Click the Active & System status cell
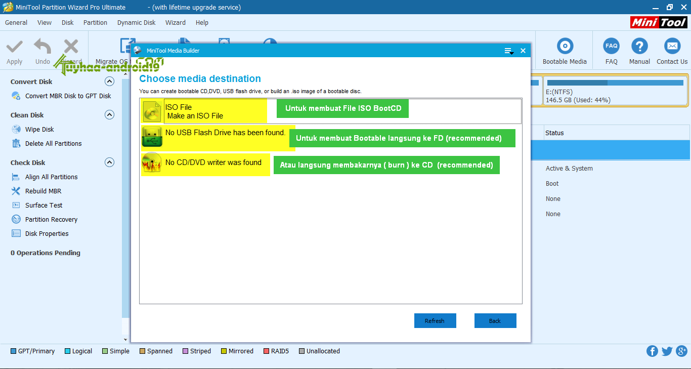The image size is (691, 369). (569, 168)
